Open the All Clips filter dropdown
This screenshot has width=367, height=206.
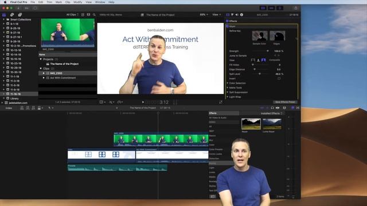click(72, 15)
